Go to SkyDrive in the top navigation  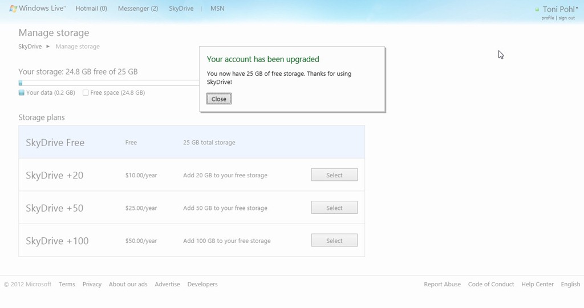point(181,9)
